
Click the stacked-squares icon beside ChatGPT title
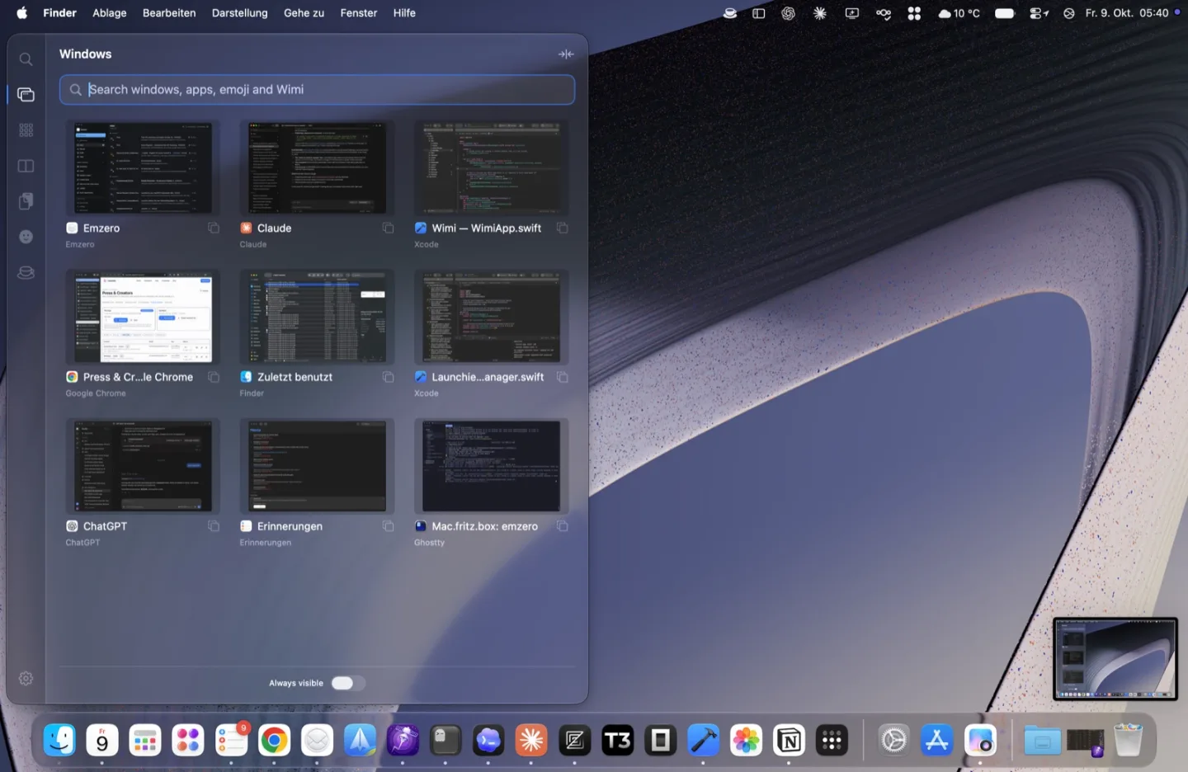[214, 526]
